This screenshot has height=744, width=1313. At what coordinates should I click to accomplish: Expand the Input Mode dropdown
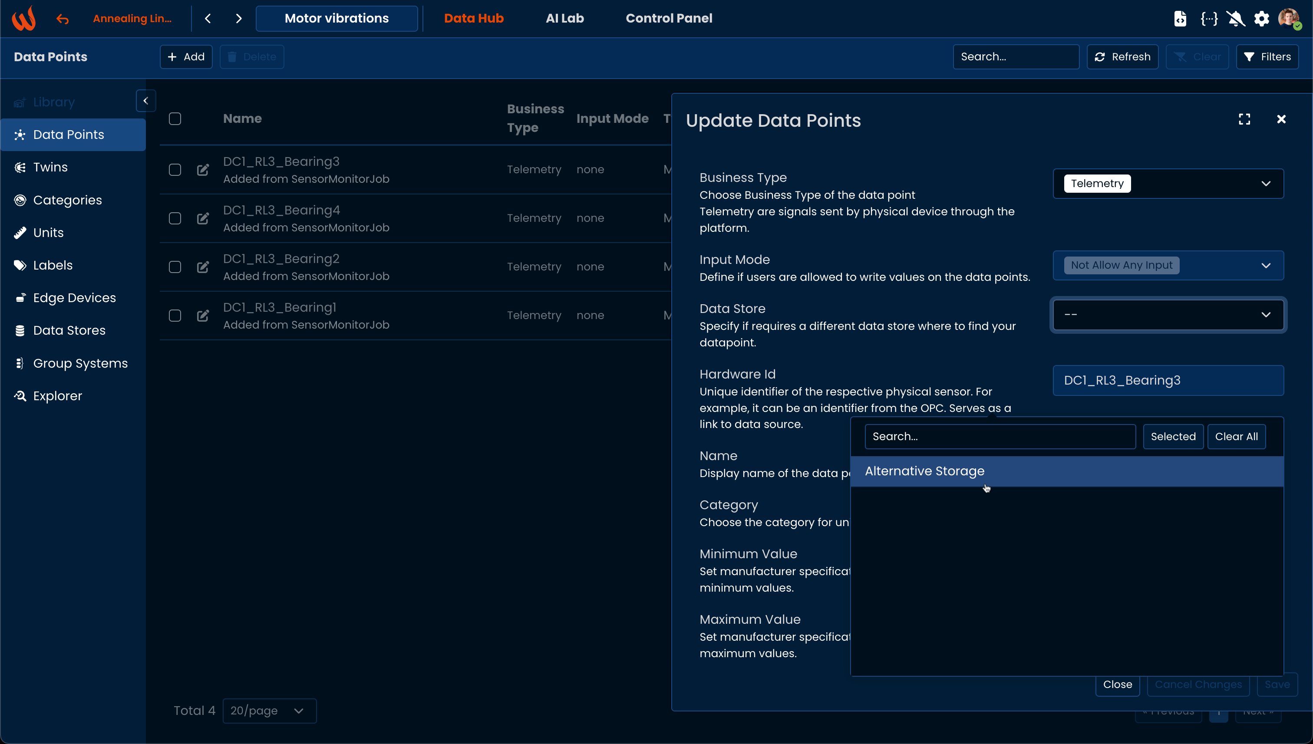point(1168,265)
